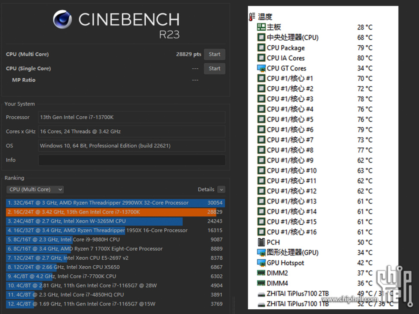Click the CPU IA Cores 80 °C reading
This screenshot has width=419, height=314.
click(x=365, y=58)
